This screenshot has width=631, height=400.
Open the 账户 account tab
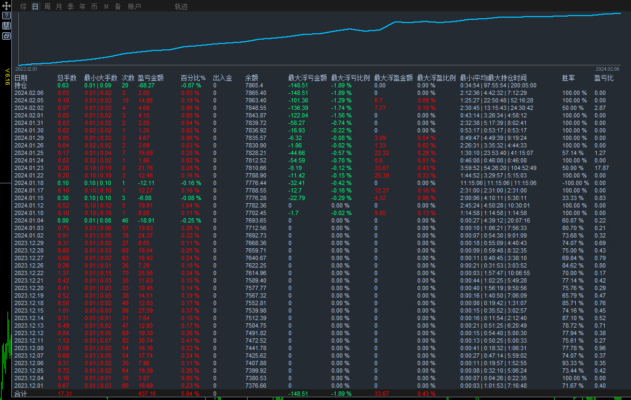click(x=134, y=7)
